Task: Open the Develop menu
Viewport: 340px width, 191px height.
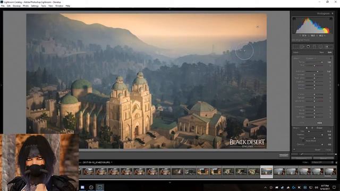Action: 16,6
